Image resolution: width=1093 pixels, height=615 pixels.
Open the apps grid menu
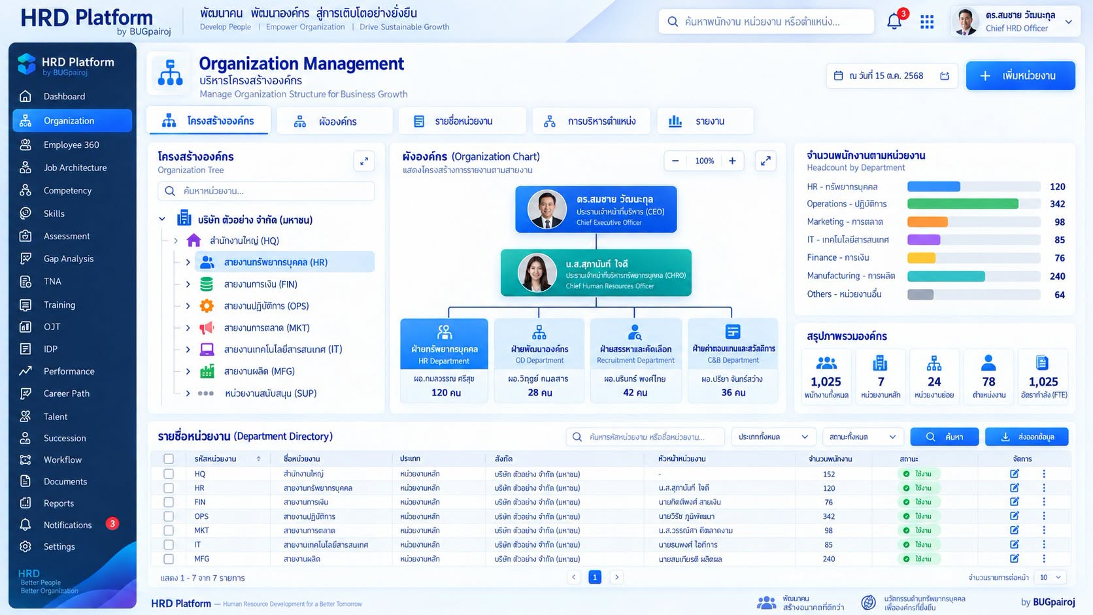coord(927,22)
